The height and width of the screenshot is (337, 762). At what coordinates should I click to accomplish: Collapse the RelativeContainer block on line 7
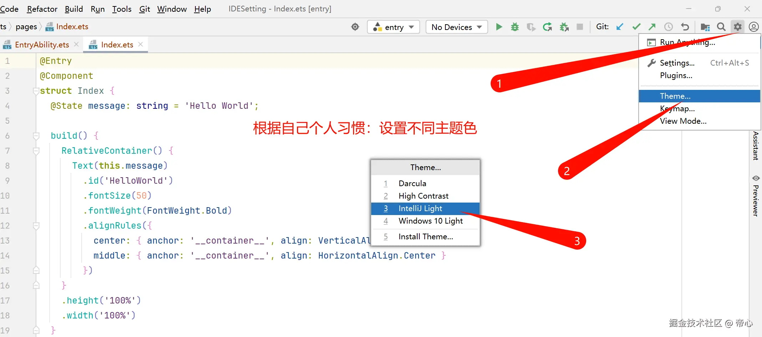point(36,151)
